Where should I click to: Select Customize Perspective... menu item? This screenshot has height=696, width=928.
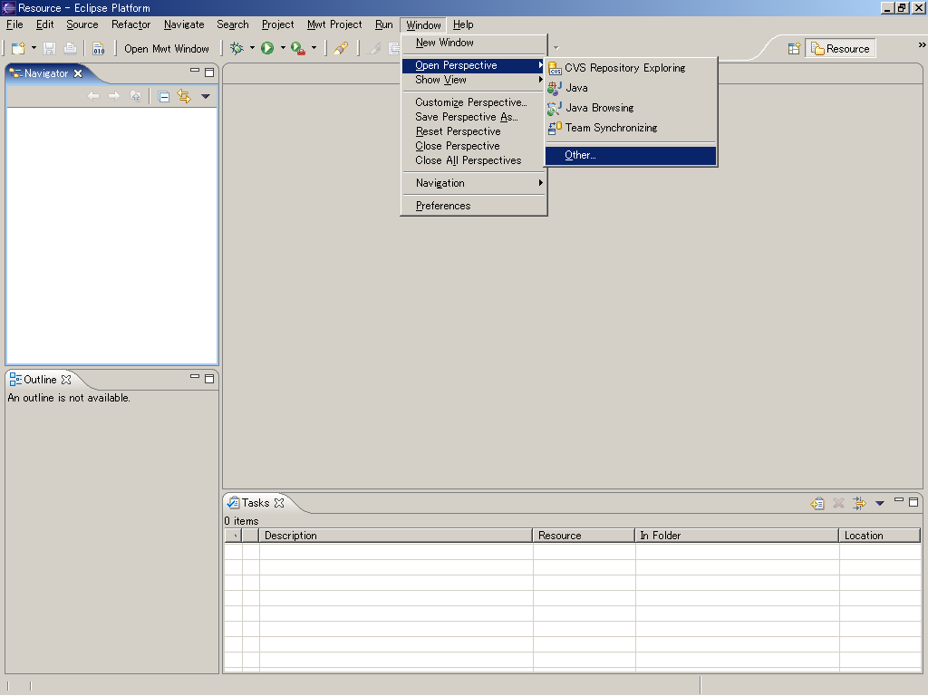(x=473, y=102)
